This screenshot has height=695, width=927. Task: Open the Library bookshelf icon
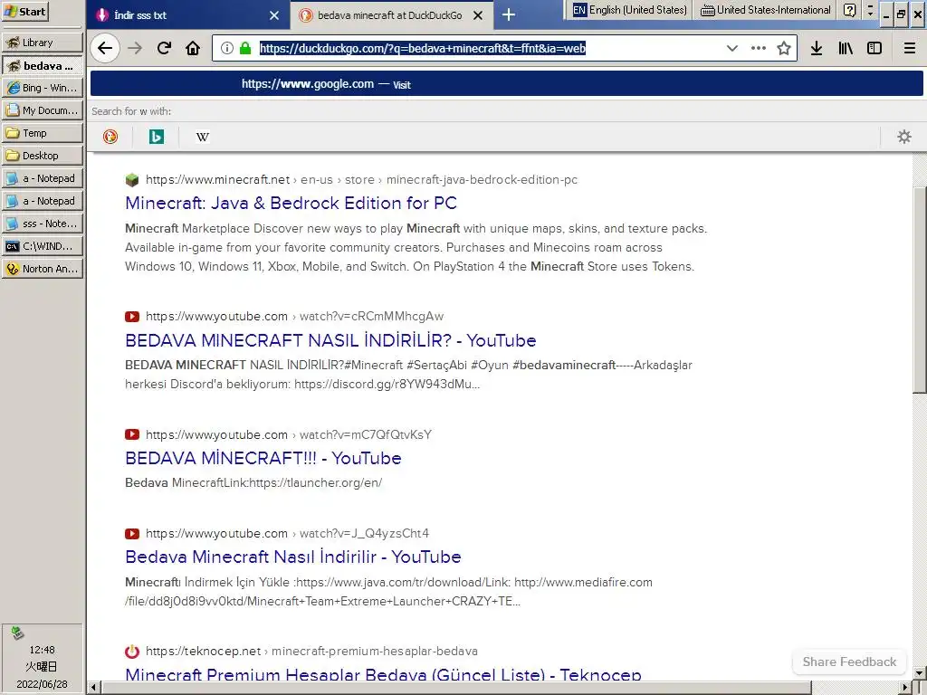click(846, 49)
